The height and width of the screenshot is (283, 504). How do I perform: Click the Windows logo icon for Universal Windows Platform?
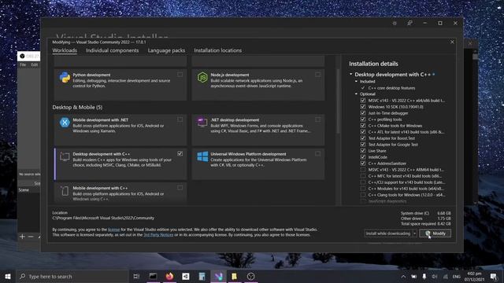[x=202, y=156]
